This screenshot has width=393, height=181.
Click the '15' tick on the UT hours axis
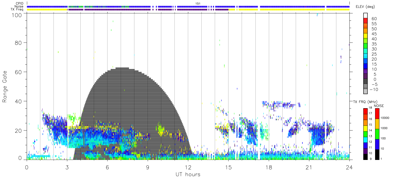(x=228, y=167)
